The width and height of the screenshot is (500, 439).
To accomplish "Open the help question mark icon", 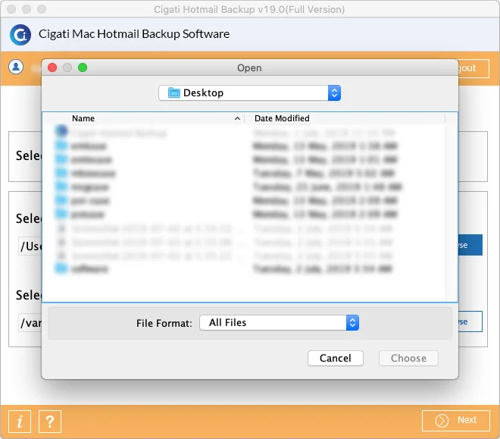I will tap(50, 422).
